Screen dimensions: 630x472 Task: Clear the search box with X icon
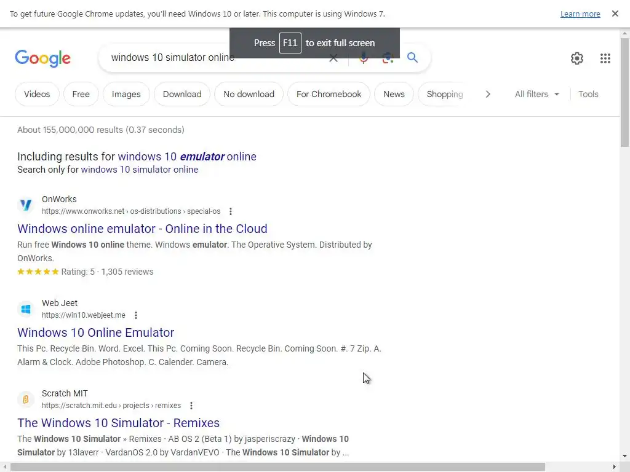click(333, 58)
